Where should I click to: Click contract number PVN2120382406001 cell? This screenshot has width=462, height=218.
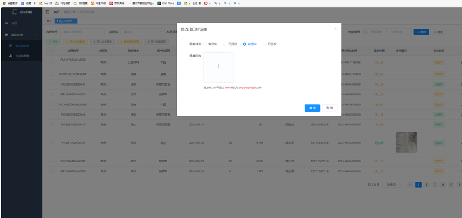pyautogui.click(x=73, y=74)
